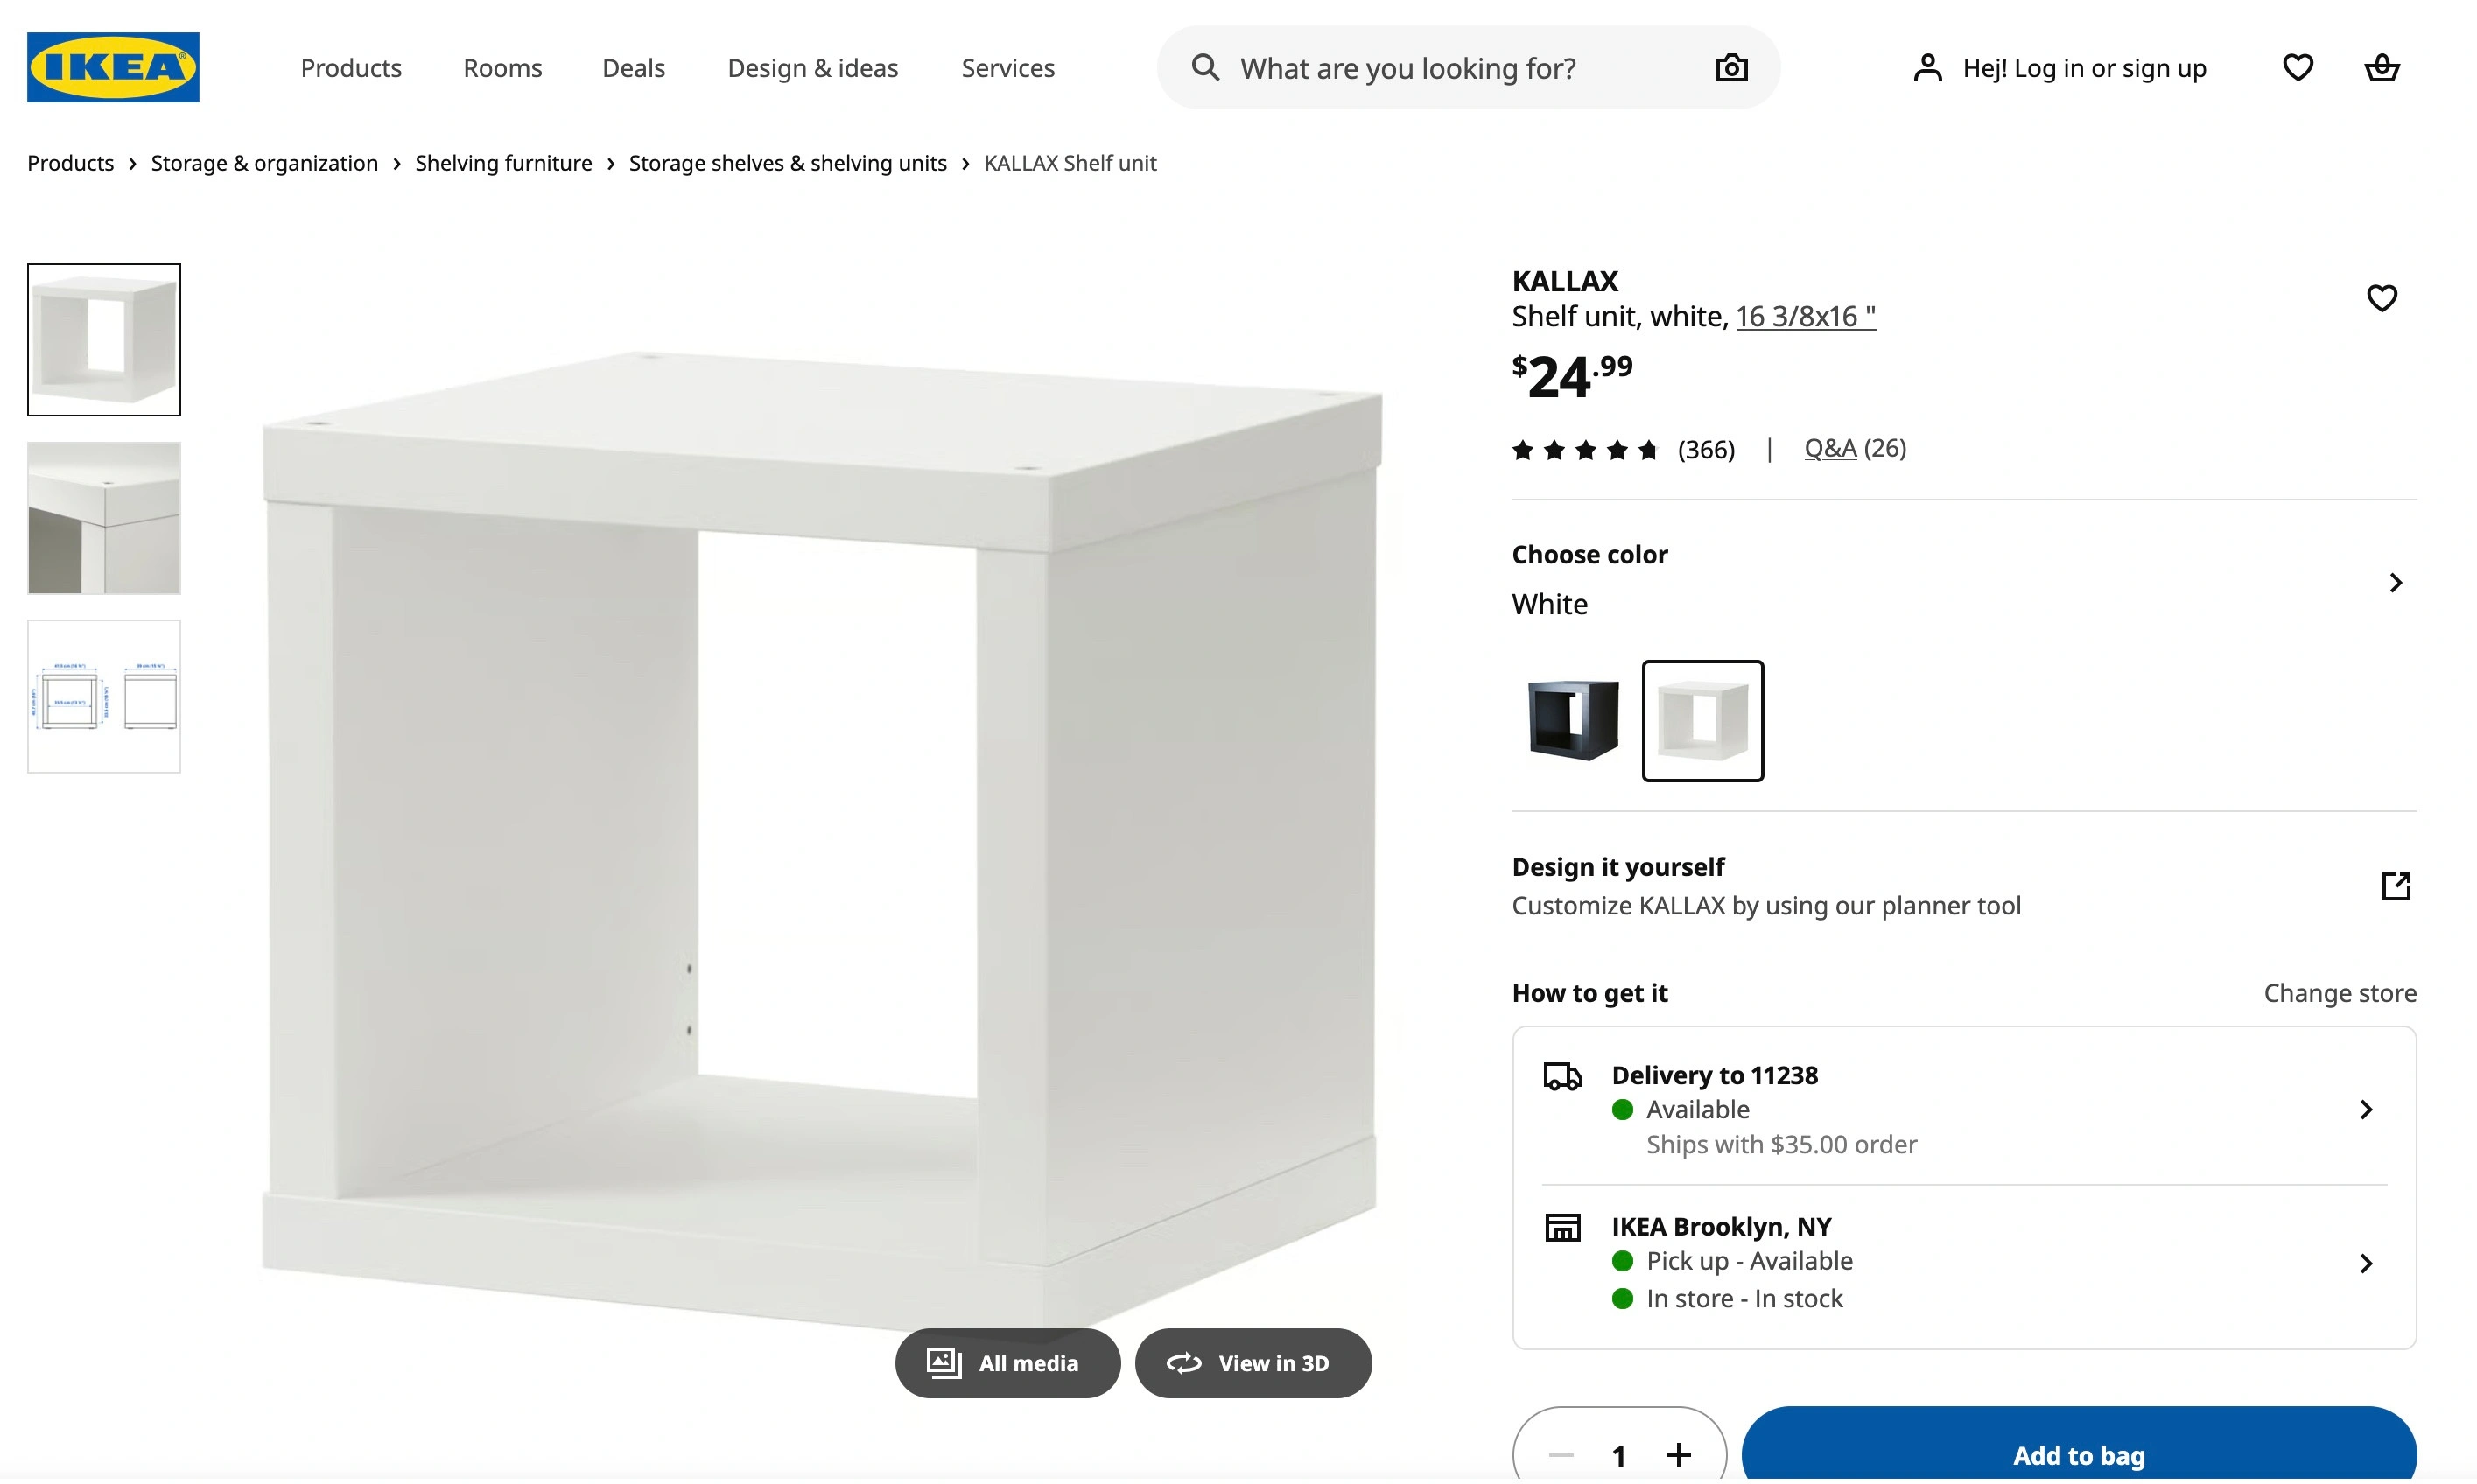Select the black-brown color swatch
Screen dimensions: 2477x1484
point(1573,720)
